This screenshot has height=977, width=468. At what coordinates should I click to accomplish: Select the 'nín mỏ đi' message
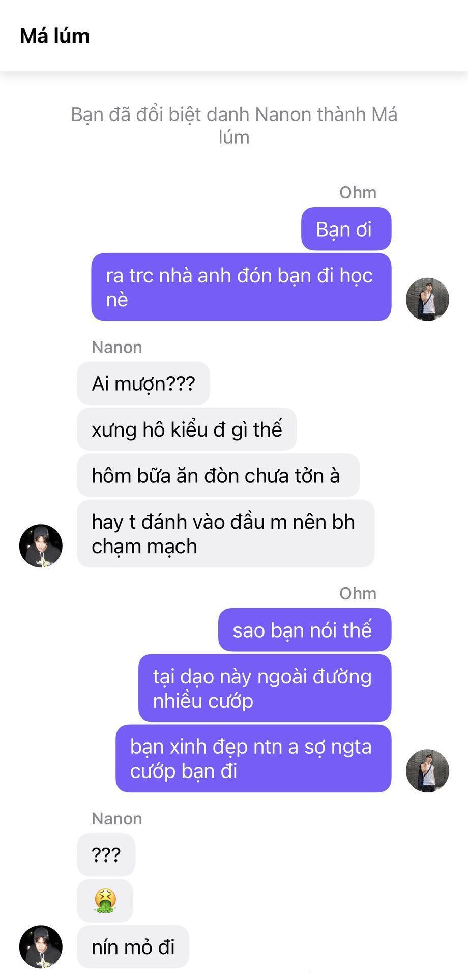(133, 946)
